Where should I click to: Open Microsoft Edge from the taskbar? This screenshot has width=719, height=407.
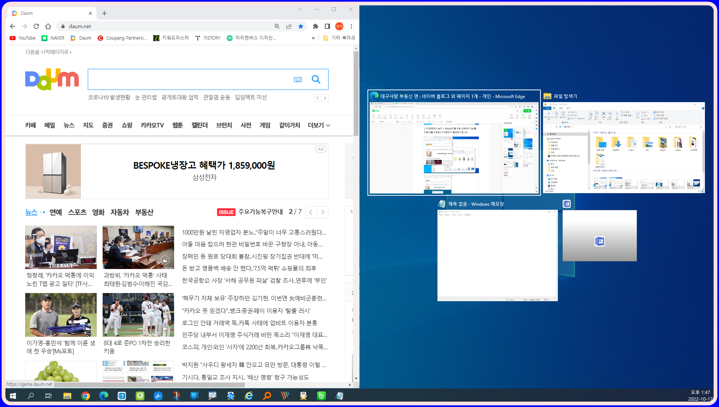tap(103, 396)
